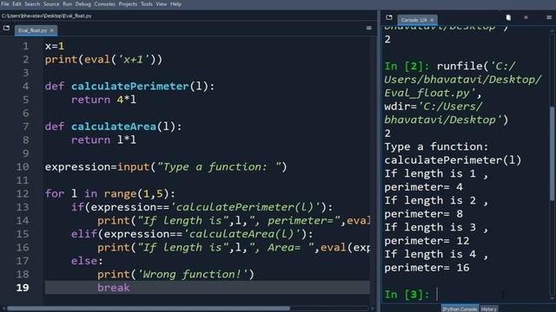Open the Run menu
The width and height of the screenshot is (556, 312).
click(x=68, y=3)
